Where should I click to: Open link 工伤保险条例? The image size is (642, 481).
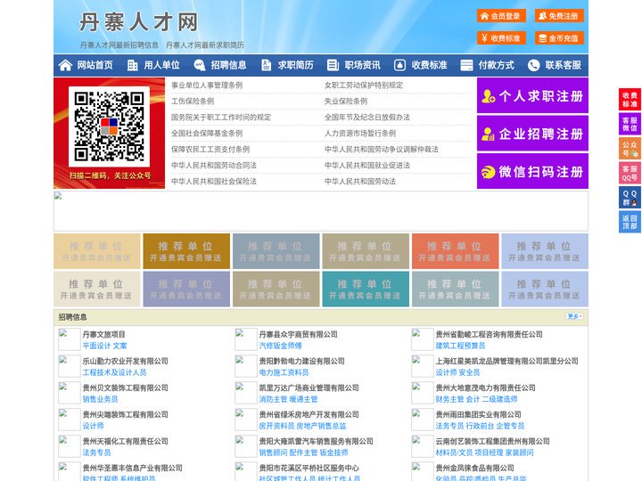(193, 101)
